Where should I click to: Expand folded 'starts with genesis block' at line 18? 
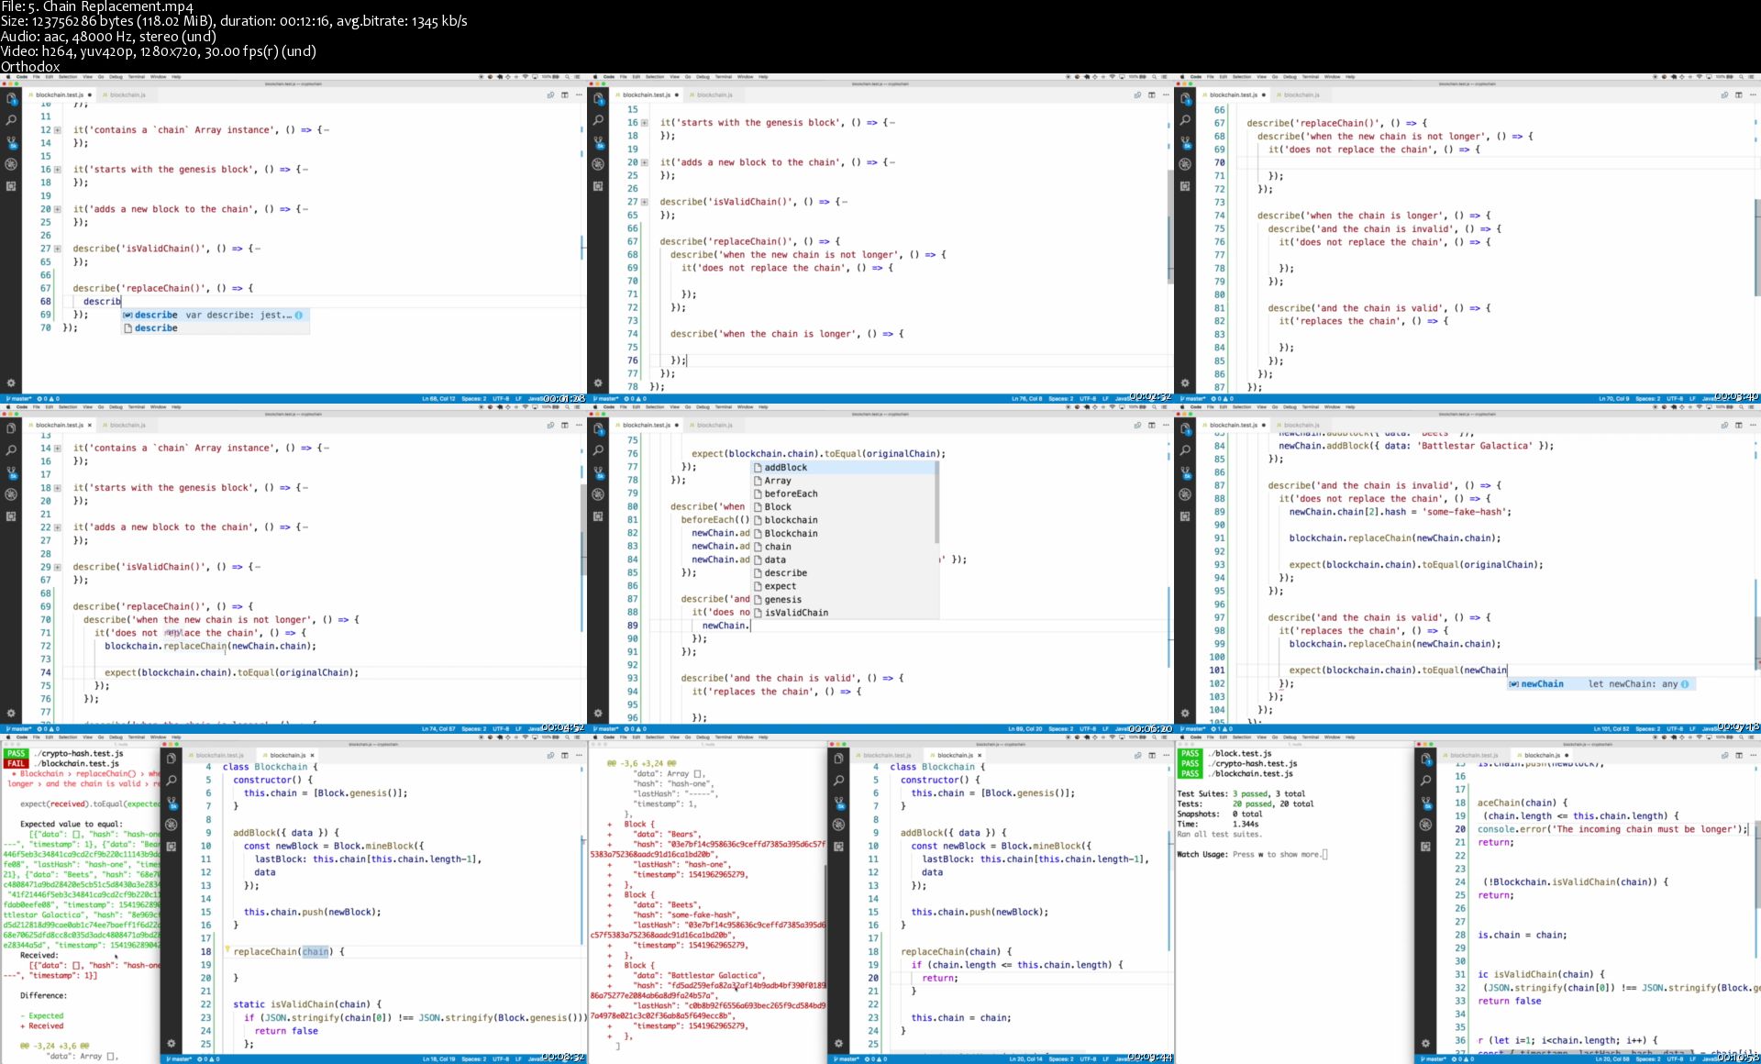click(x=57, y=488)
